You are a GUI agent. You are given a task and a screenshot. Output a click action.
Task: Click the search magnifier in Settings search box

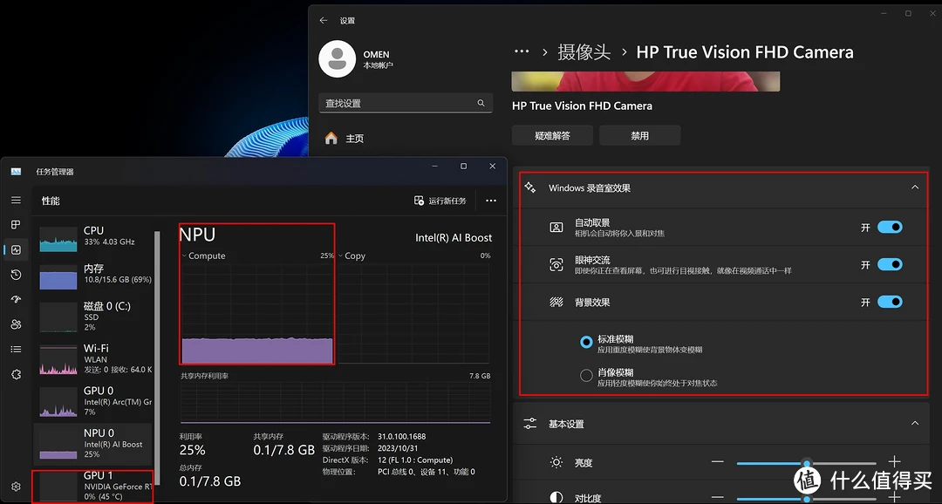pyautogui.click(x=481, y=103)
